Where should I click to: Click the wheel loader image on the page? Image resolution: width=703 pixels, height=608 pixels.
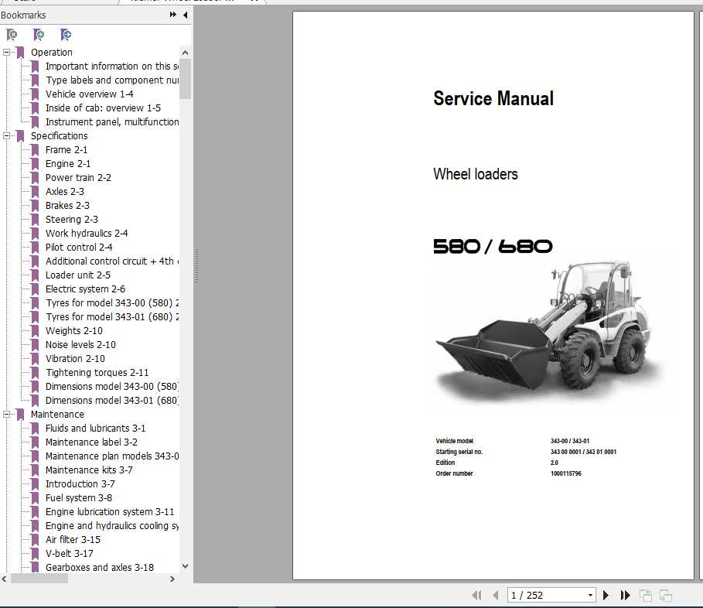tap(549, 333)
